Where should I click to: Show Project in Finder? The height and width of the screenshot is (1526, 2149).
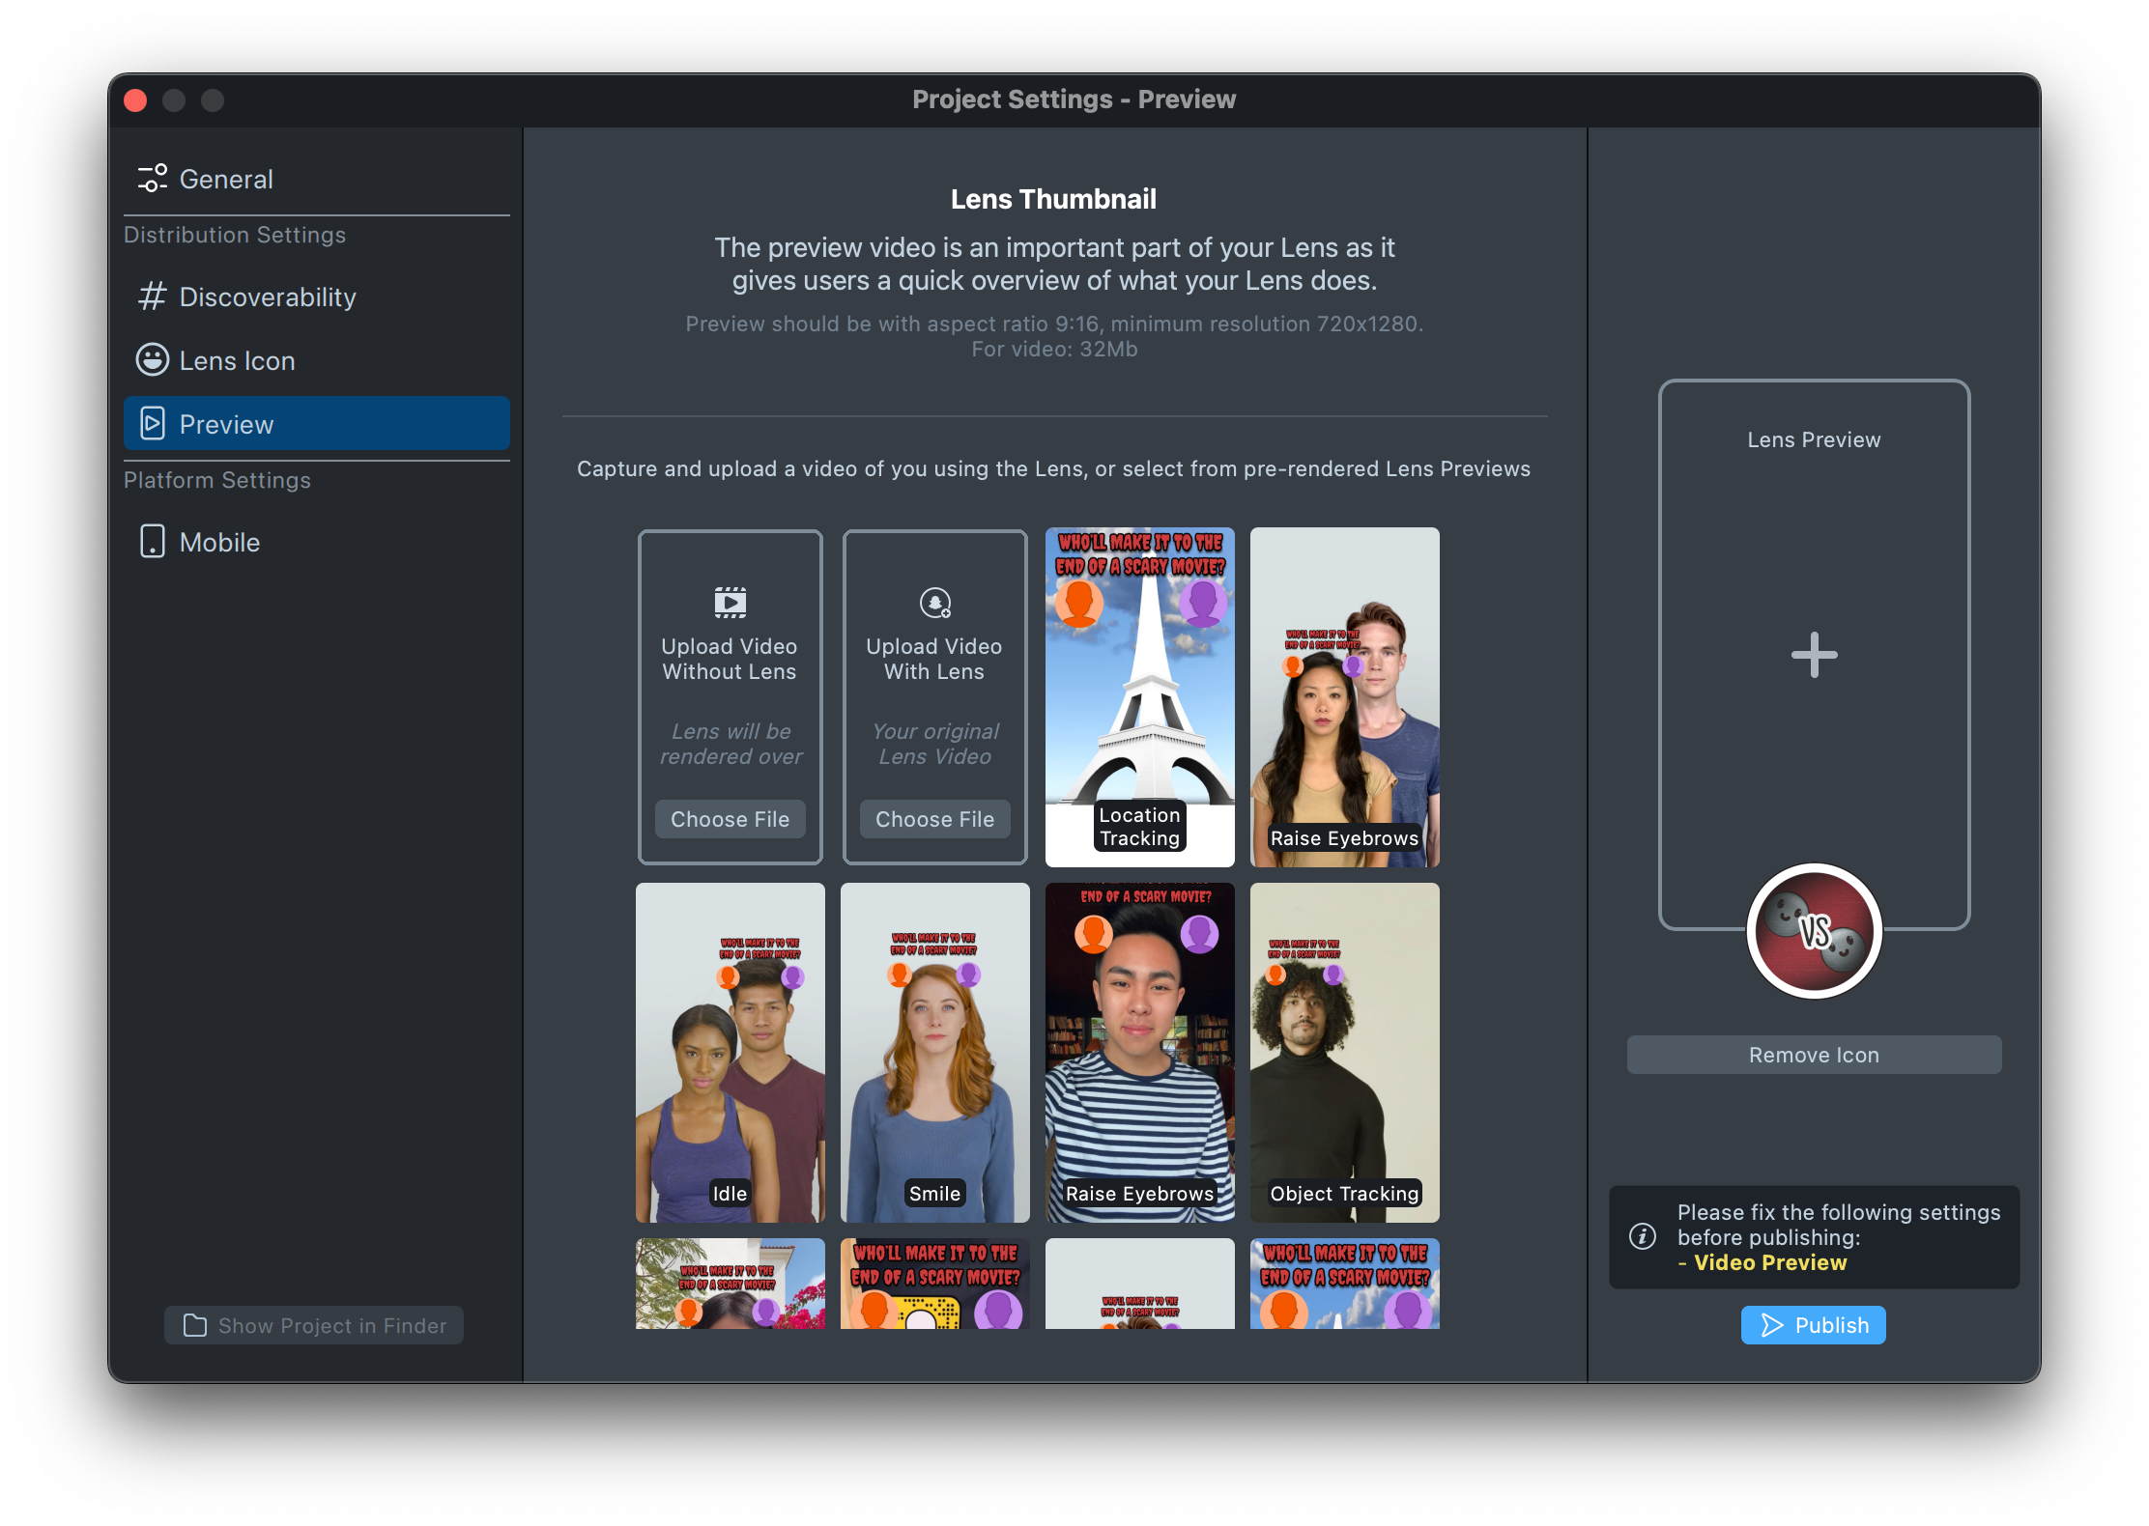pyautogui.click(x=314, y=1325)
